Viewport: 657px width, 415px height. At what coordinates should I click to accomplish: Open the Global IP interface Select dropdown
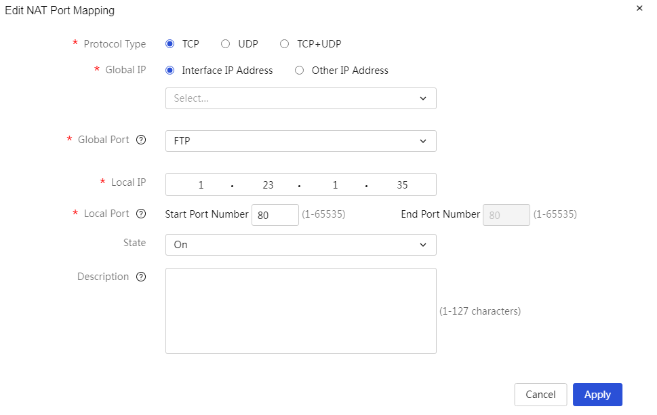click(301, 98)
